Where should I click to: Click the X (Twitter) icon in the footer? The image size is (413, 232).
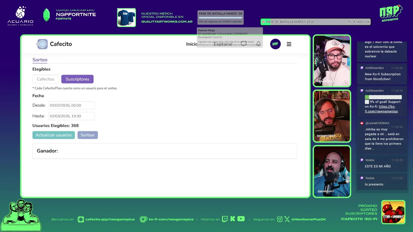pyautogui.click(x=287, y=219)
